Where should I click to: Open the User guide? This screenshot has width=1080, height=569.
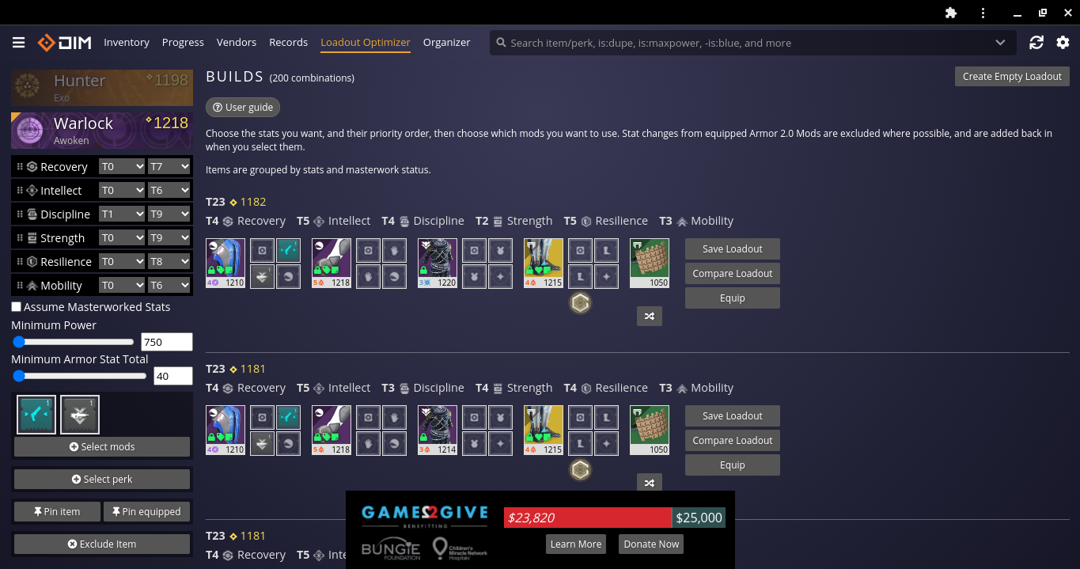242,107
